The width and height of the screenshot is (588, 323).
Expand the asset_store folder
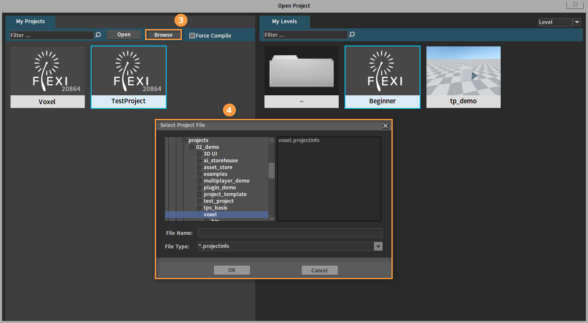[199, 167]
